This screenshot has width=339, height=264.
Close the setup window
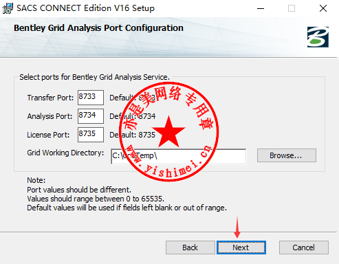323,8
